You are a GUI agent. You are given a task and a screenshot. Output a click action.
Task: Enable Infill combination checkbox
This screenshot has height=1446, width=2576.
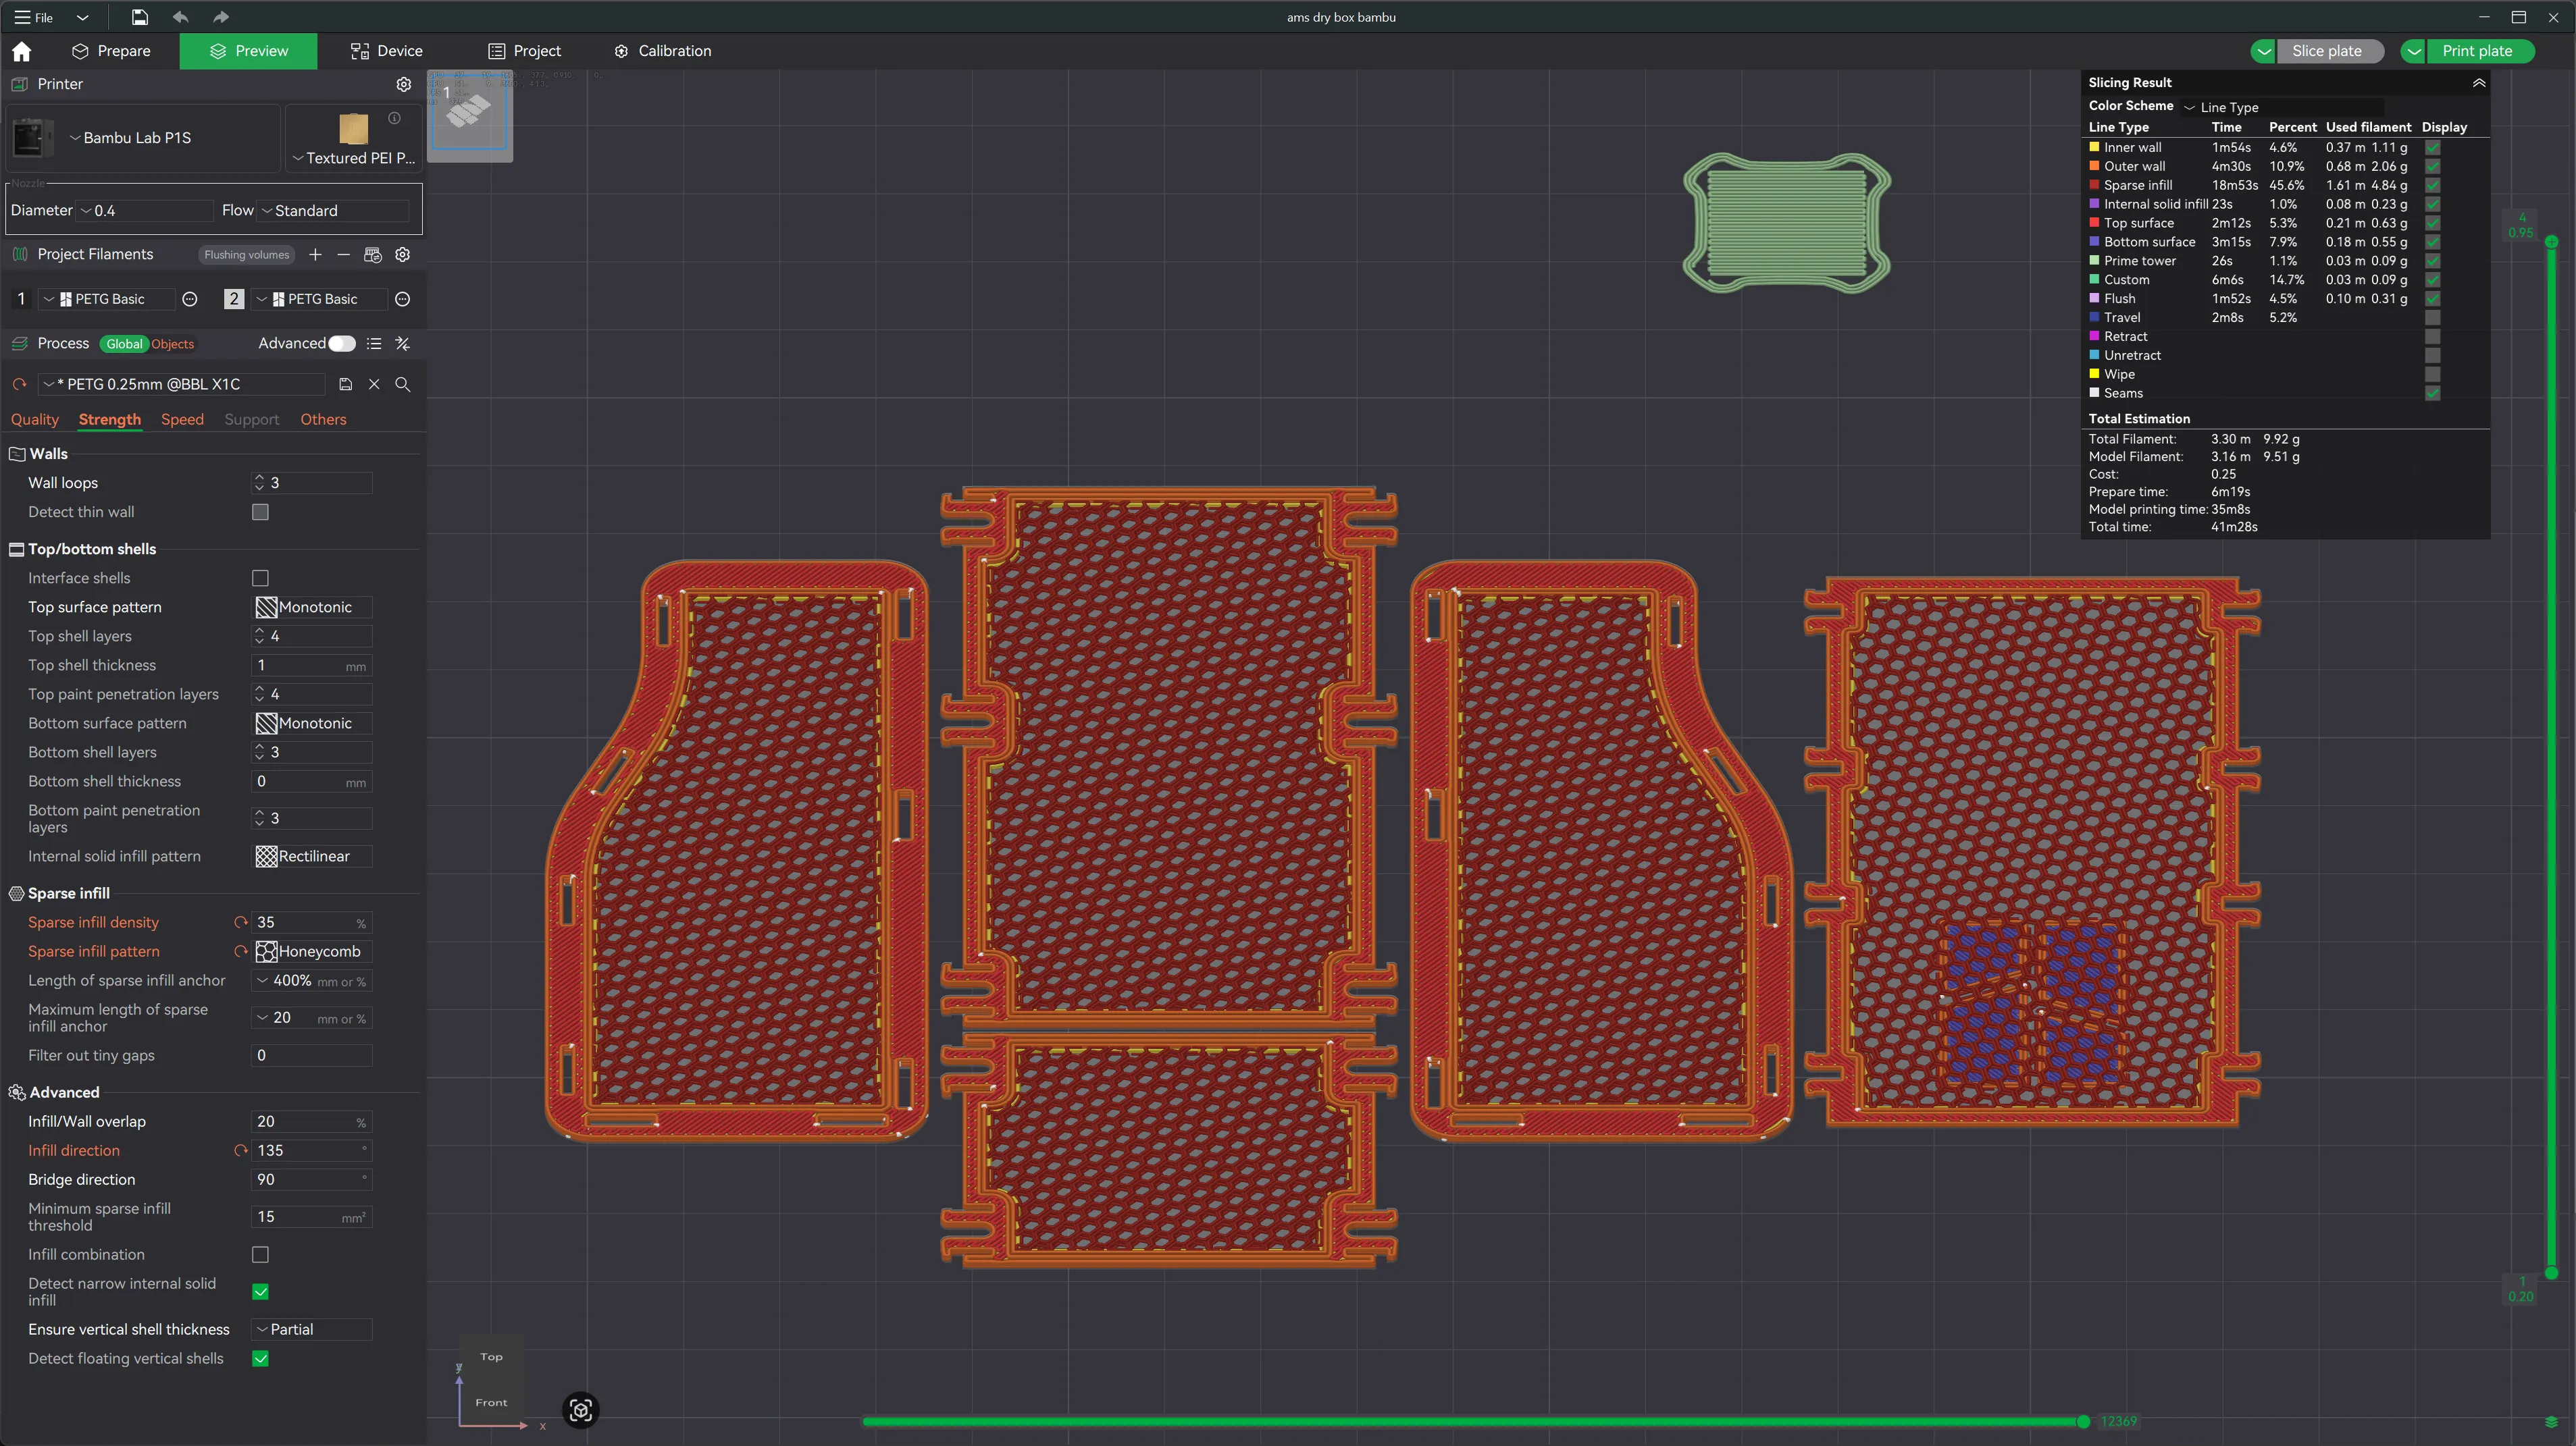point(260,1254)
